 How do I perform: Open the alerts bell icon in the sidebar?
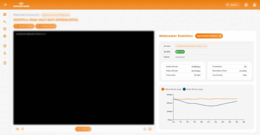[5, 53]
